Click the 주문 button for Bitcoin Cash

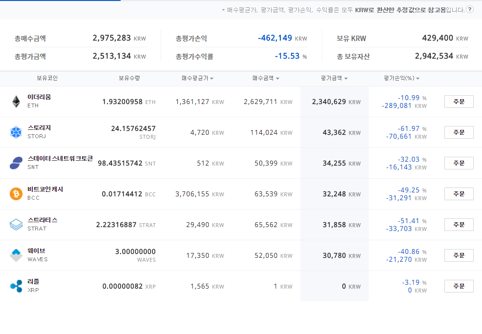coord(459,194)
